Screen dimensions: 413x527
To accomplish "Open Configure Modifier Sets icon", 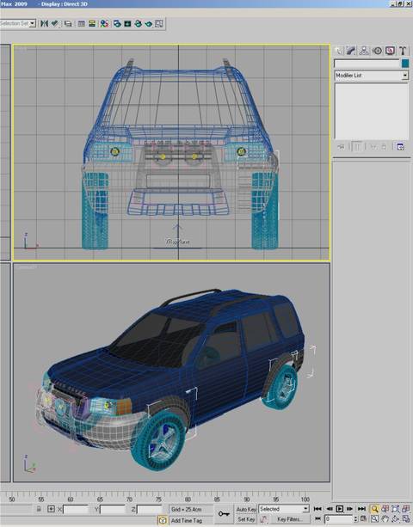I will [x=400, y=147].
